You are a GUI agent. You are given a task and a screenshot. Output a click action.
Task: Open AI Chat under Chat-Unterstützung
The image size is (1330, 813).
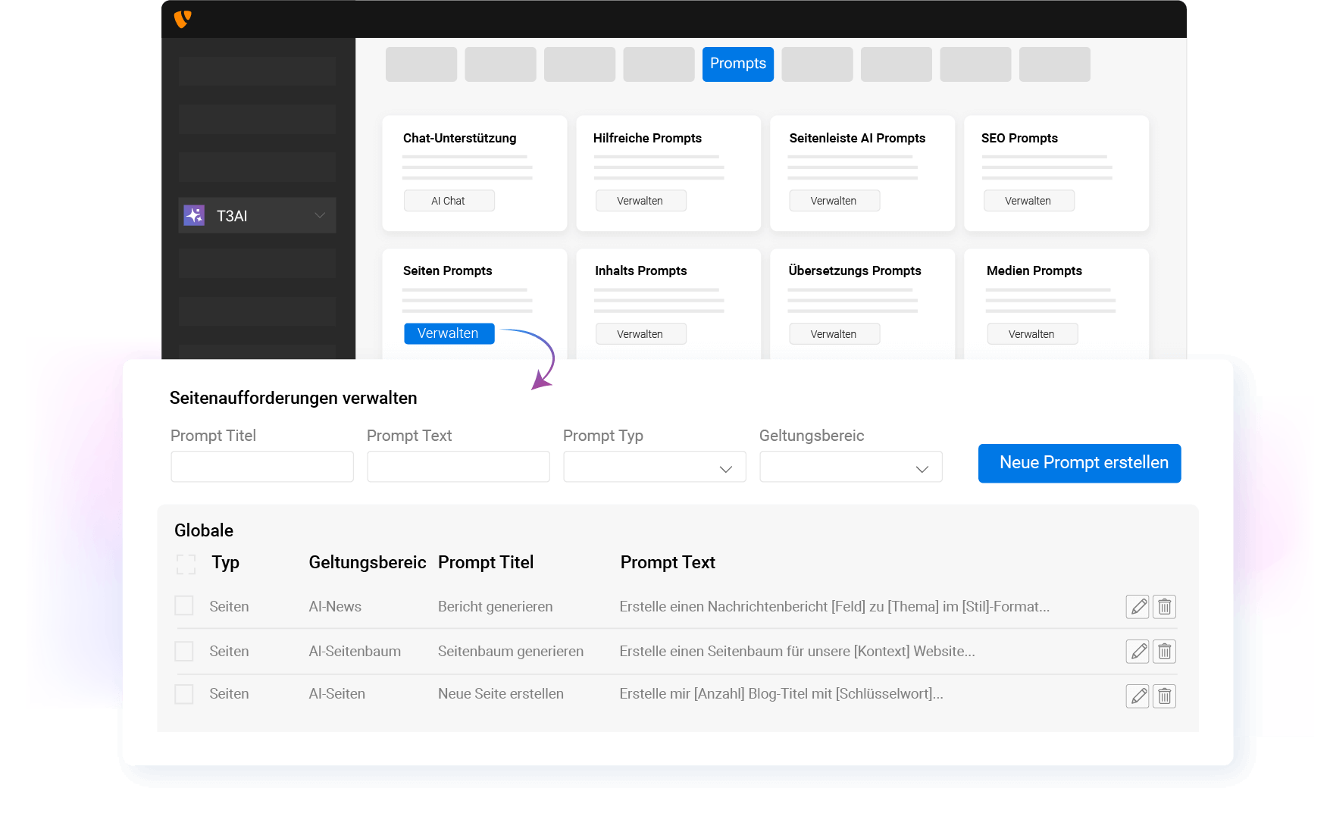[x=449, y=200]
